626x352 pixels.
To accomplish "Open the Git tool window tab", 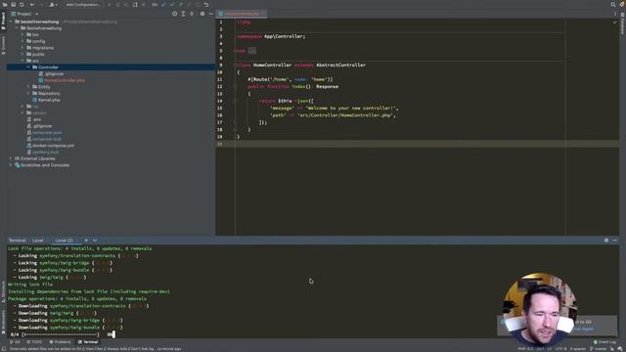I will click(15, 342).
